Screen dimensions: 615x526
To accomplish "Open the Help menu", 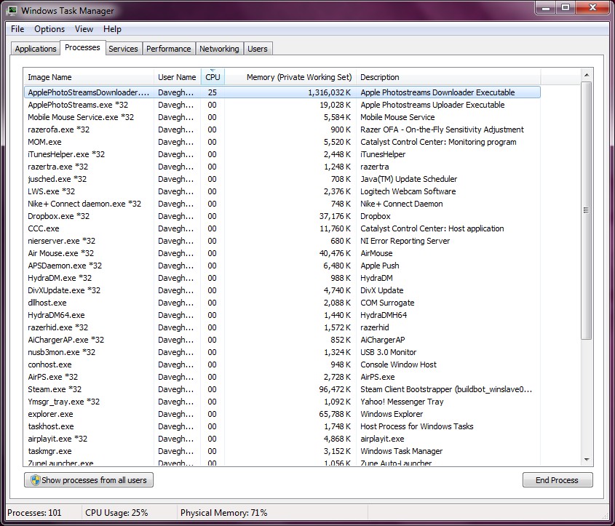I will coord(112,29).
